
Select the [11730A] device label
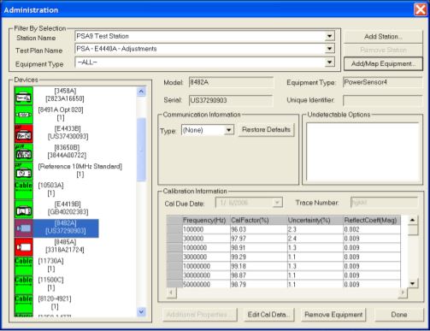(50, 261)
